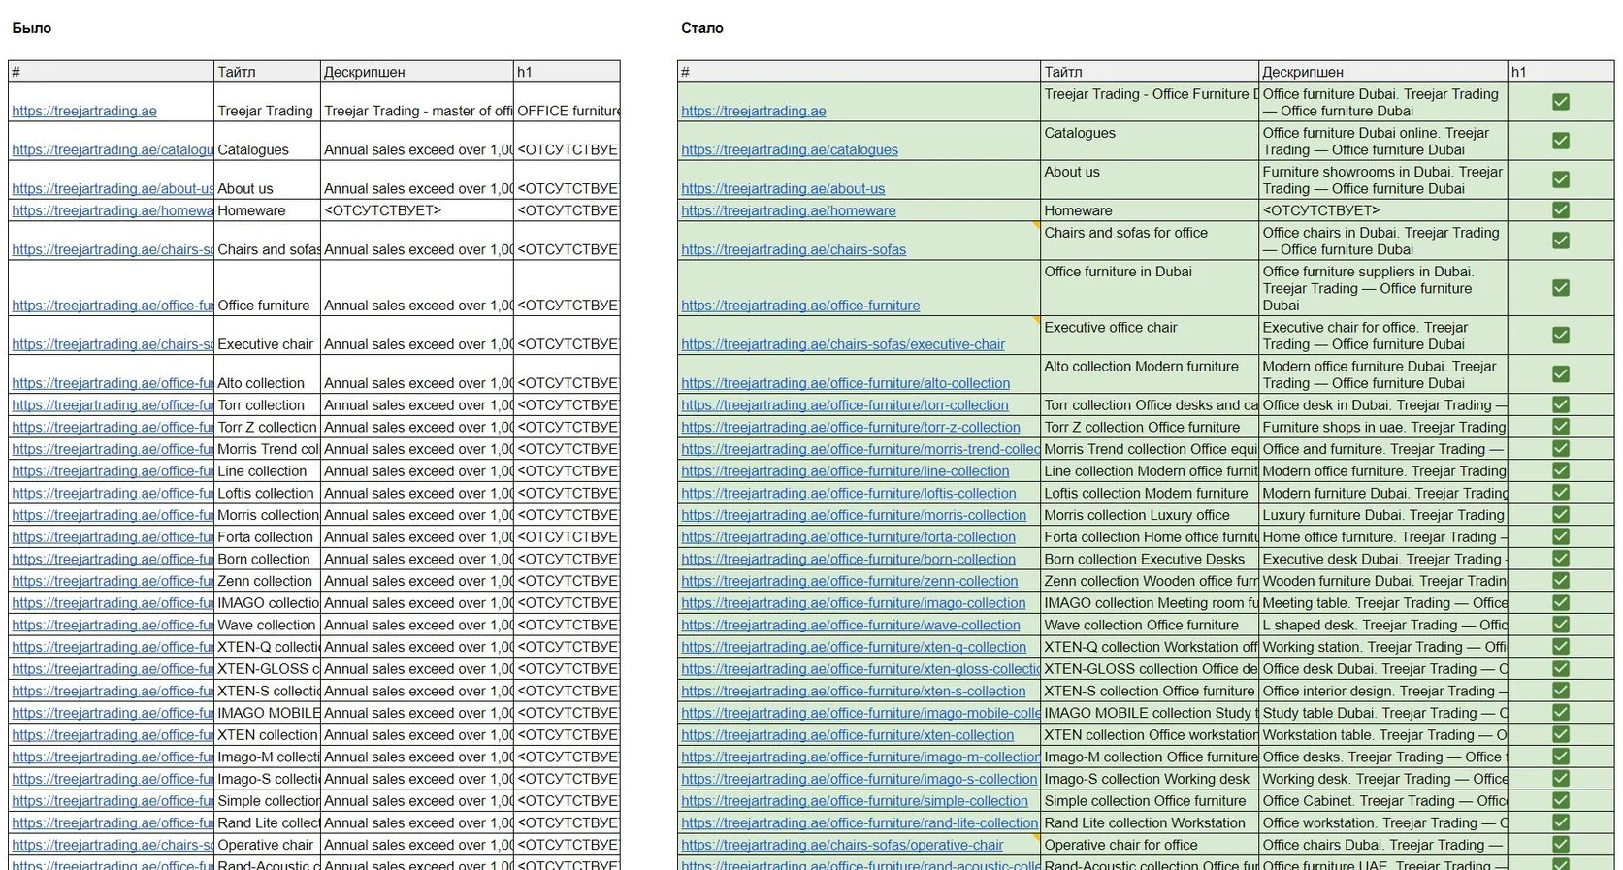Select 'L shaped desk' description cell

point(1383,626)
